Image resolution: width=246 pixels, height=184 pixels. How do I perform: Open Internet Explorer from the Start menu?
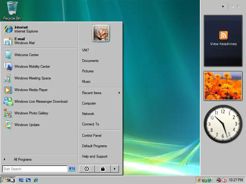[x=40, y=29]
